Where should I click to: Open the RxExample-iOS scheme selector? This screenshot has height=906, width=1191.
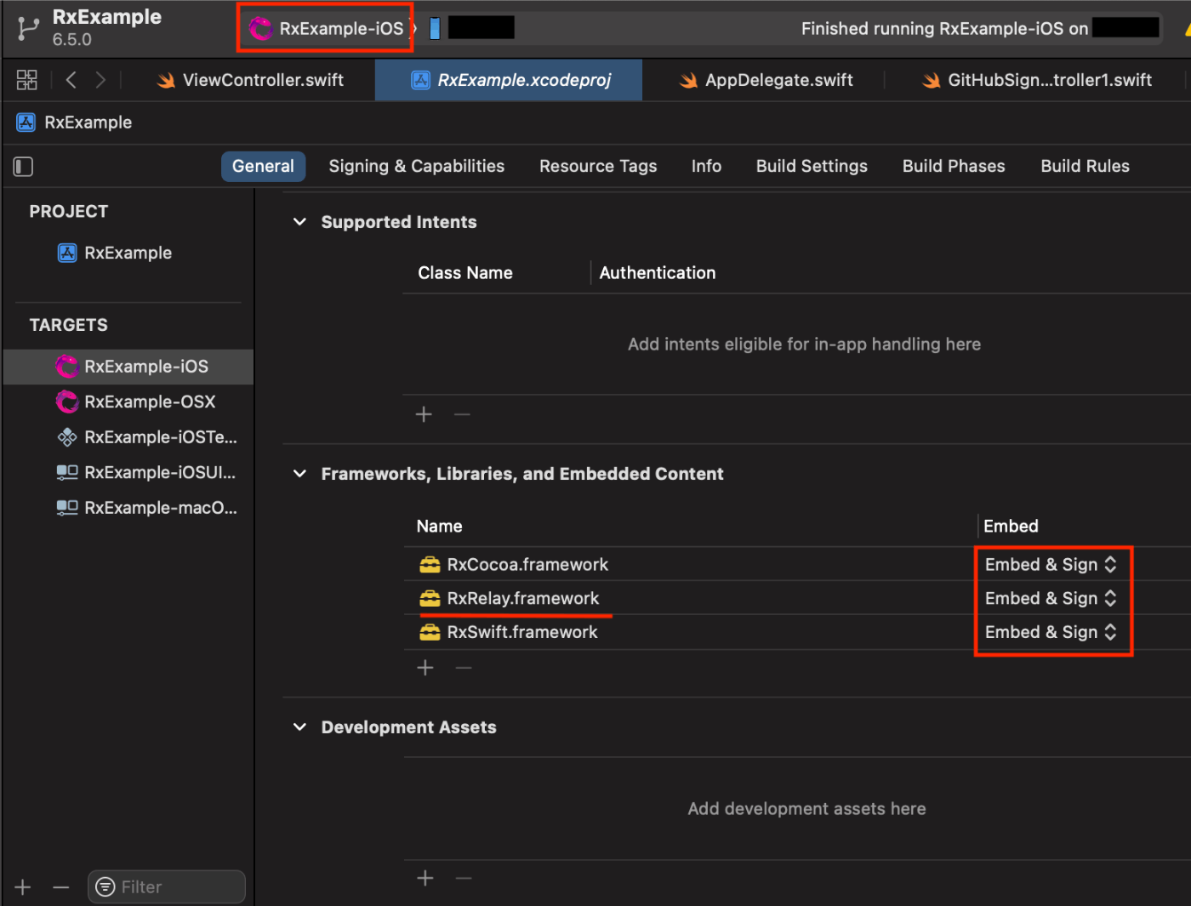click(327, 28)
